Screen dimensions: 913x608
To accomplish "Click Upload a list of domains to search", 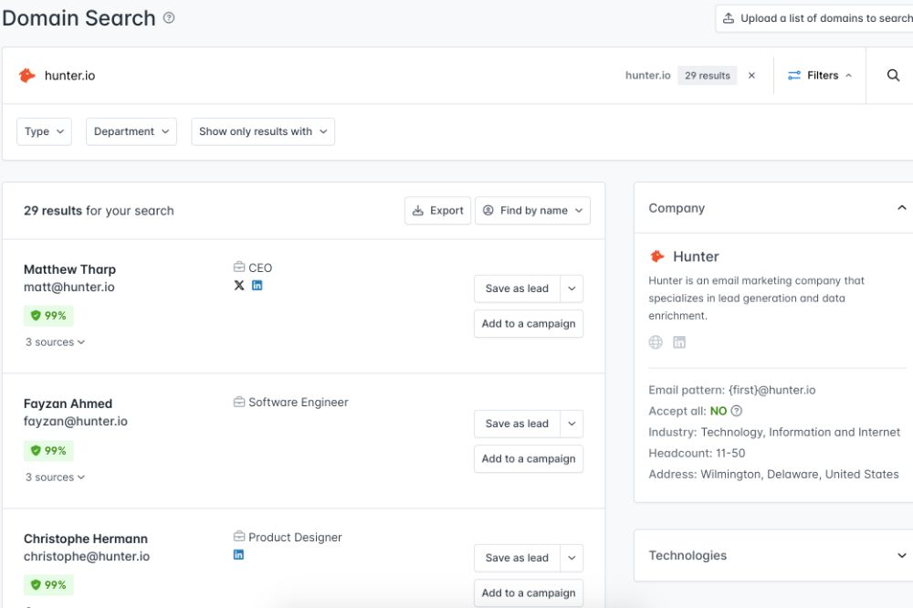I will 814,18.
